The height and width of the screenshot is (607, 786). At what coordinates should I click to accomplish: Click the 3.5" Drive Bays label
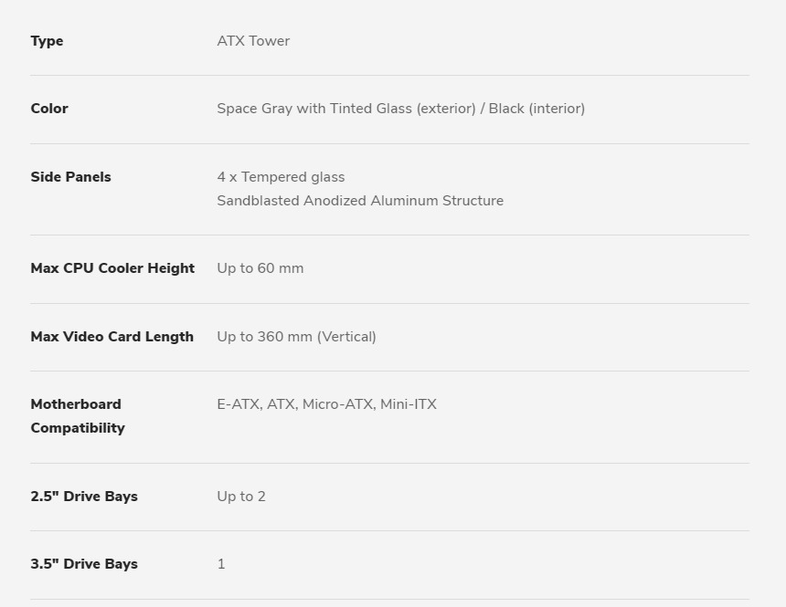[84, 564]
